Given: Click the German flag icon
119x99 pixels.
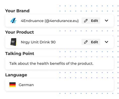Looking at the screenshot, I should coord(13,85).
